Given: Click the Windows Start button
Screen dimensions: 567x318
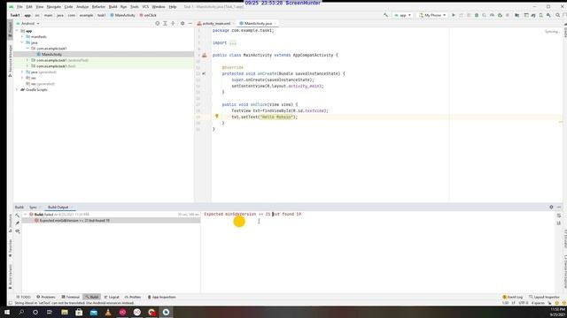Looking at the screenshot, I should tap(7, 312).
